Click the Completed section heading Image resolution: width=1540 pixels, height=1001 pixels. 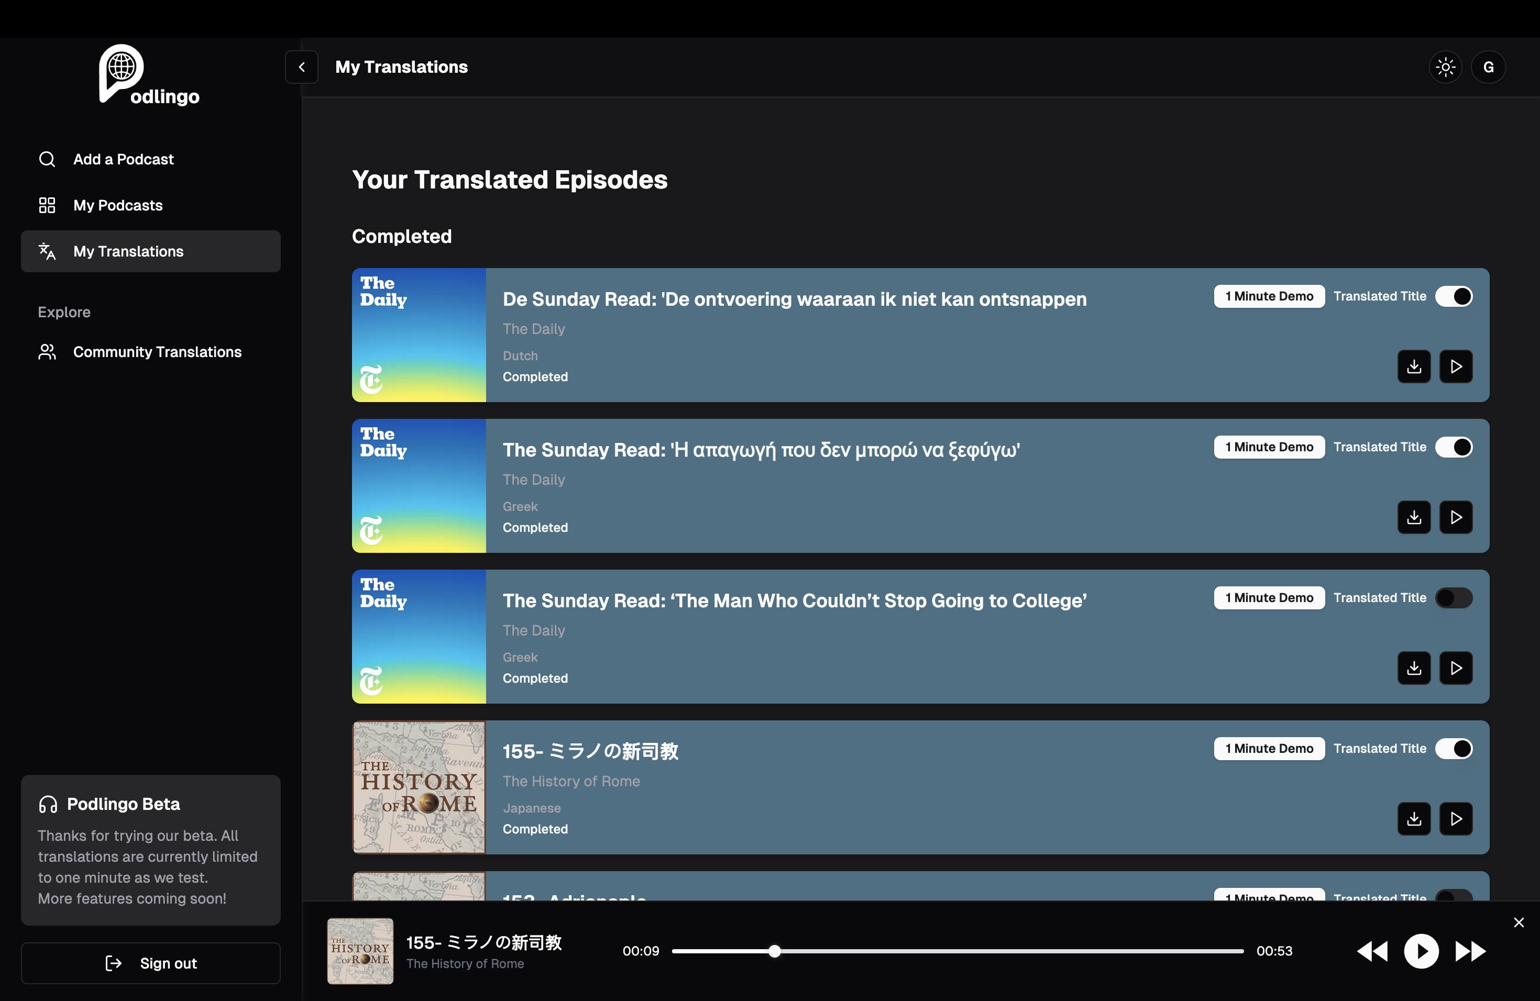point(401,236)
